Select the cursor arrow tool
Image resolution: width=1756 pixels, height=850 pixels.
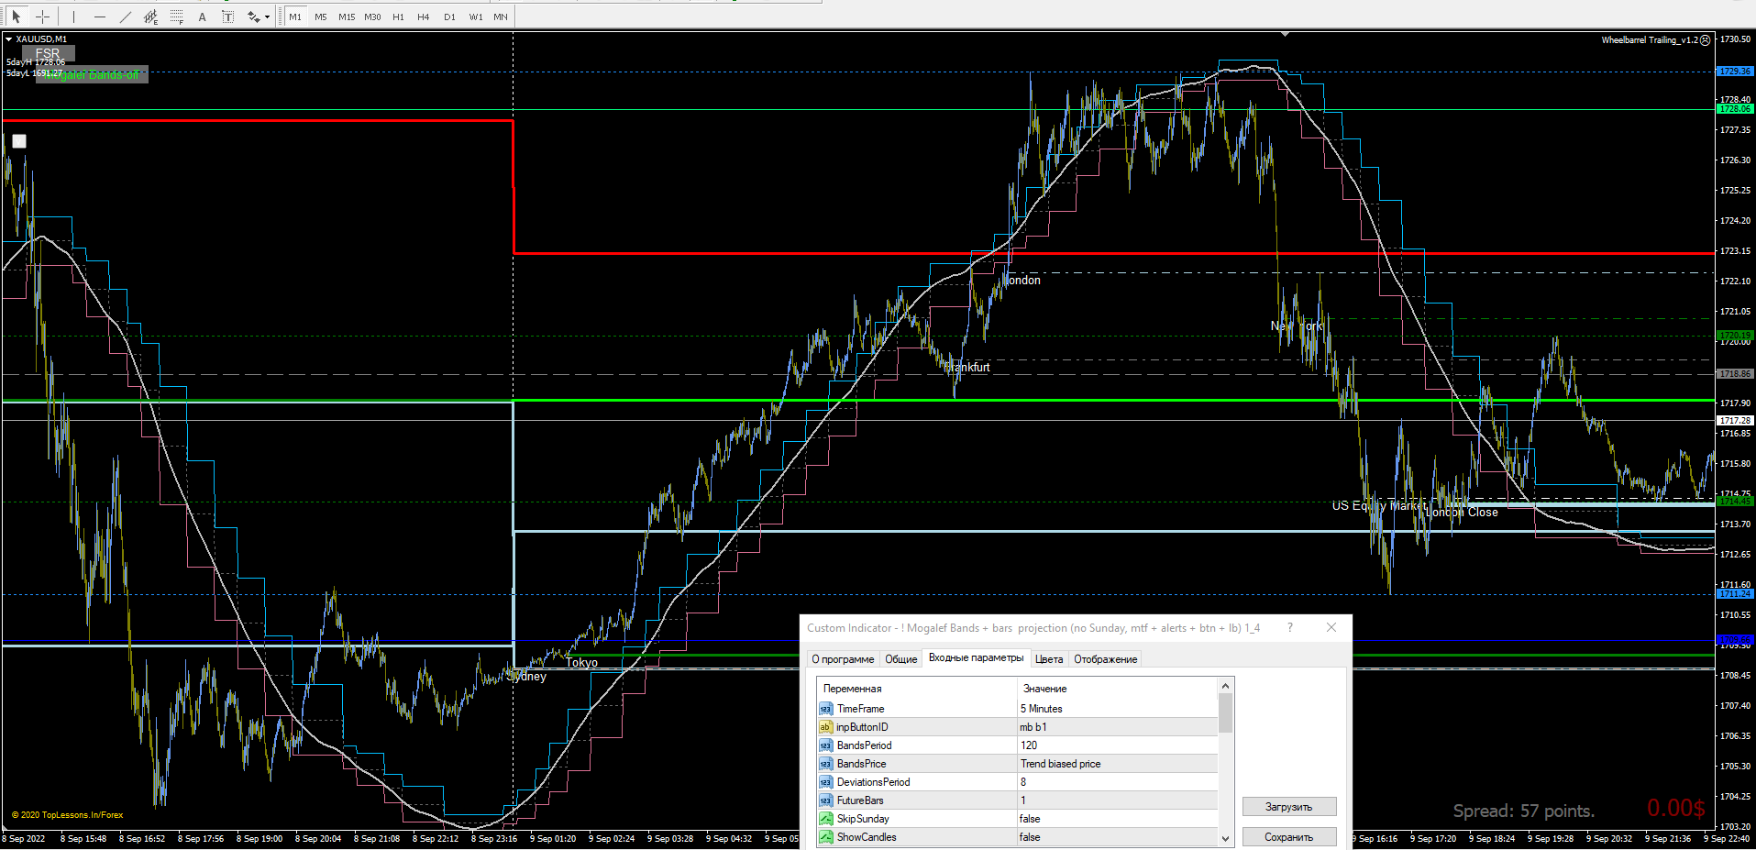point(16,17)
